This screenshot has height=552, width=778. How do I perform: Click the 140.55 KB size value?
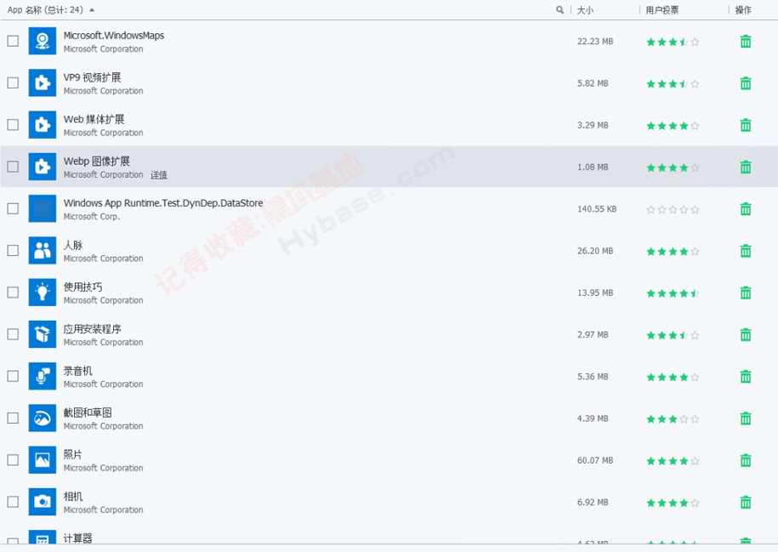coord(596,209)
